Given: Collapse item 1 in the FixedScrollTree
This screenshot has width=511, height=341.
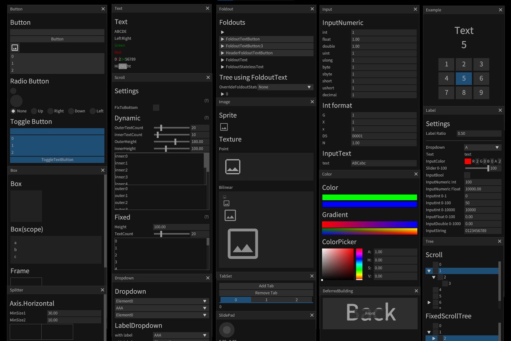Looking at the screenshot, I should point(429,332).
